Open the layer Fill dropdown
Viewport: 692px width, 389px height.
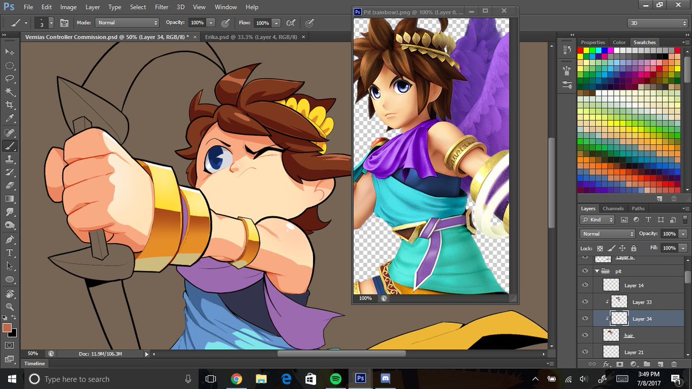[x=683, y=248]
